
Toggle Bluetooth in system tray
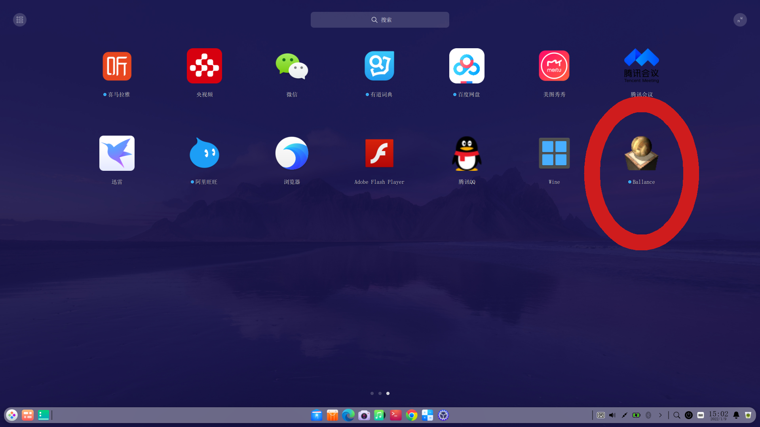pos(648,415)
